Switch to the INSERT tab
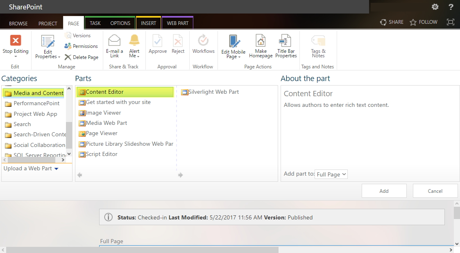460x253 pixels. 148,23
